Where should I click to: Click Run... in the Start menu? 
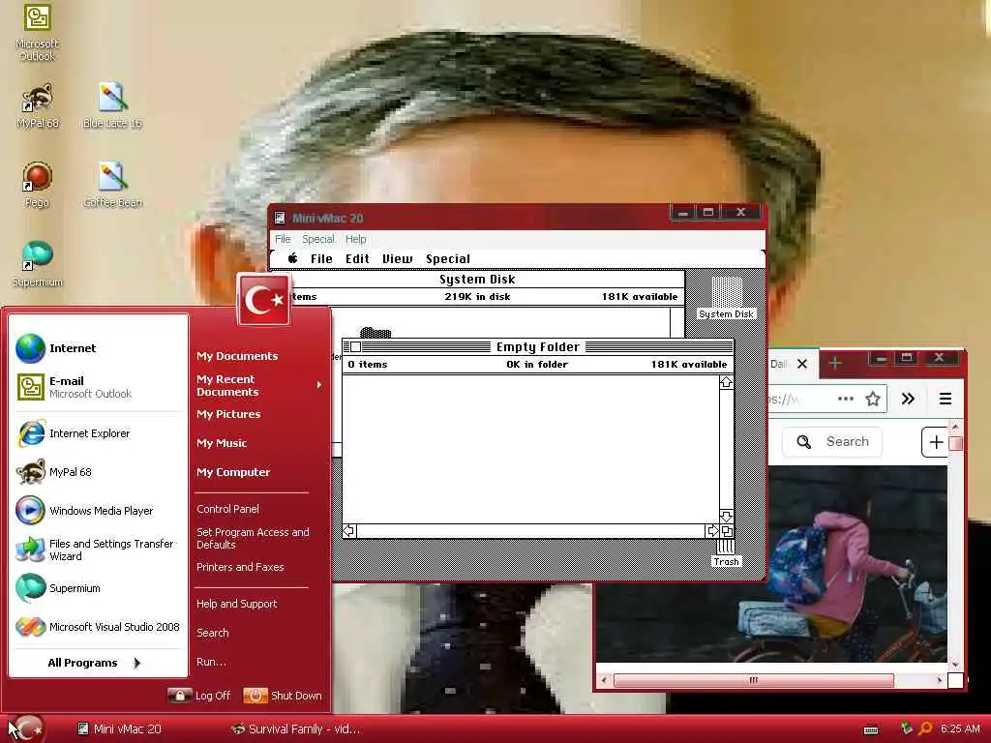pos(211,662)
